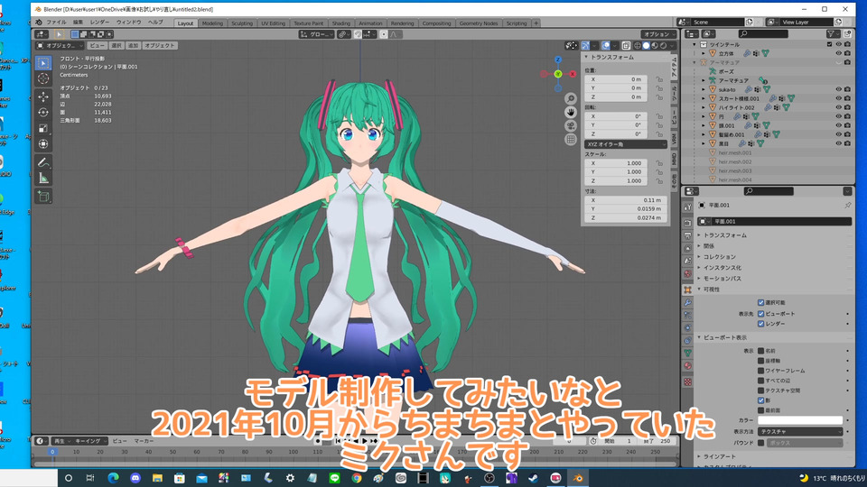Open LINE from the Windows taskbar
Screen dimensions: 867x487
[334, 478]
